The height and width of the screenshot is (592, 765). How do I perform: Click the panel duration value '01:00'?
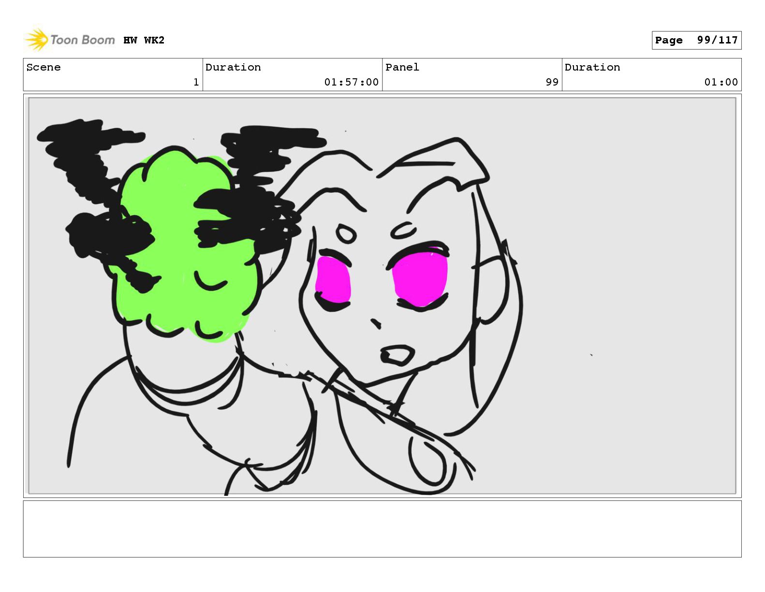click(721, 82)
